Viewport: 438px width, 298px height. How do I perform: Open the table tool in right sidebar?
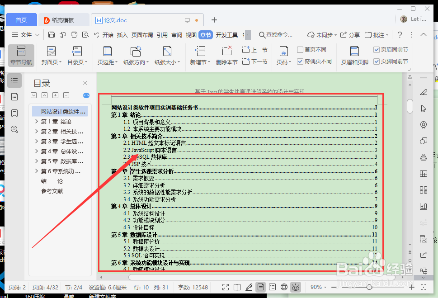point(424,173)
